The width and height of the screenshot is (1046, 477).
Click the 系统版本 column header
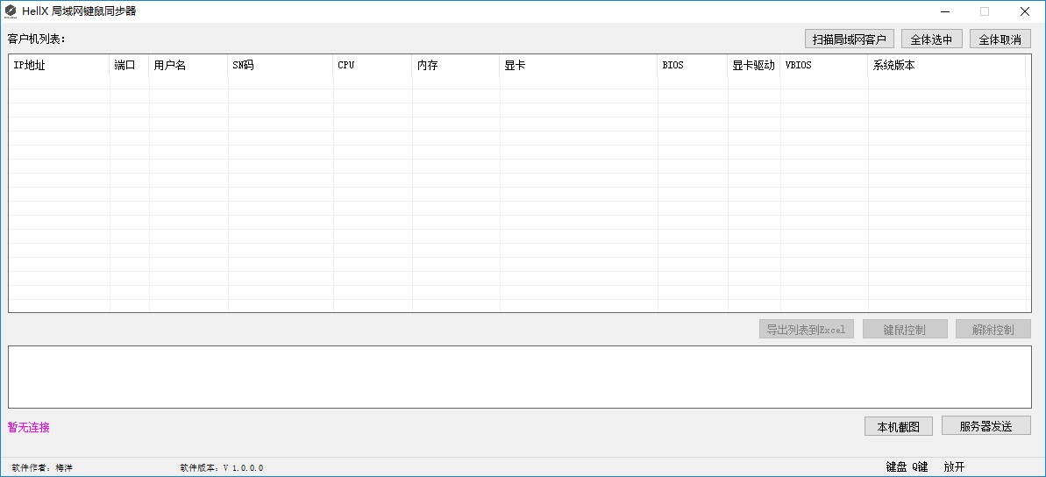tap(947, 66)
